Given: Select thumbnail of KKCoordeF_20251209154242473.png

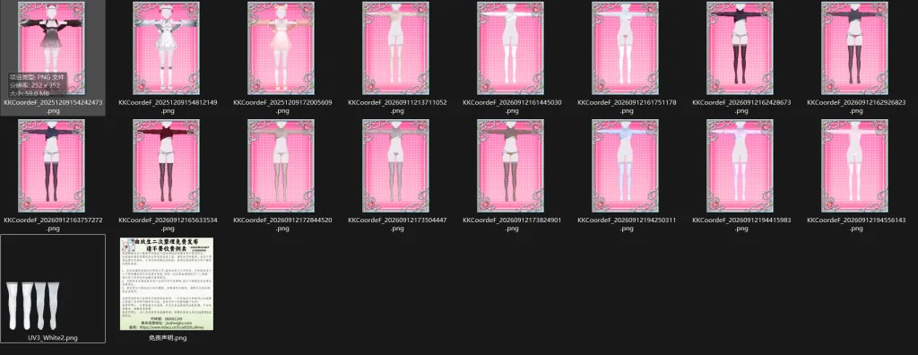Looking at the screenshot, I should coord(51,48).
